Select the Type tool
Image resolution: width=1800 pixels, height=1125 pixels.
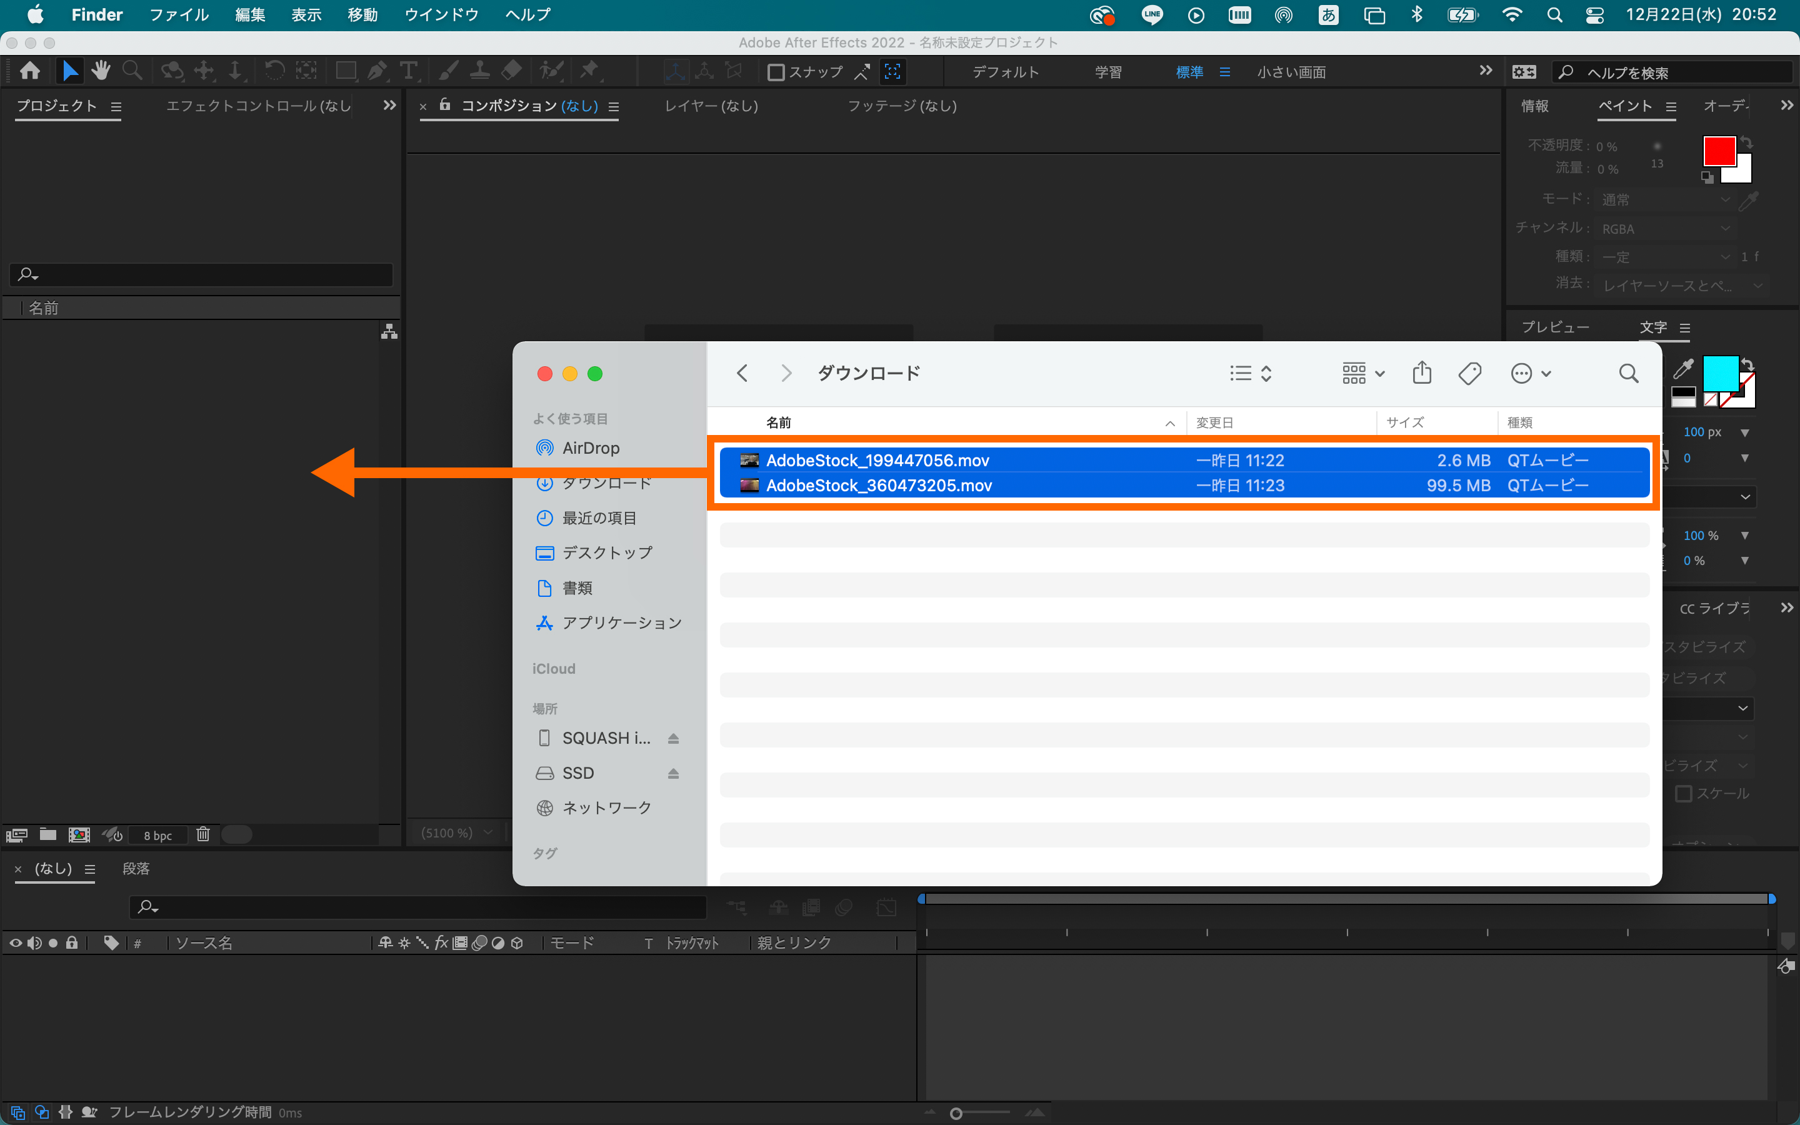coord(408,71)
